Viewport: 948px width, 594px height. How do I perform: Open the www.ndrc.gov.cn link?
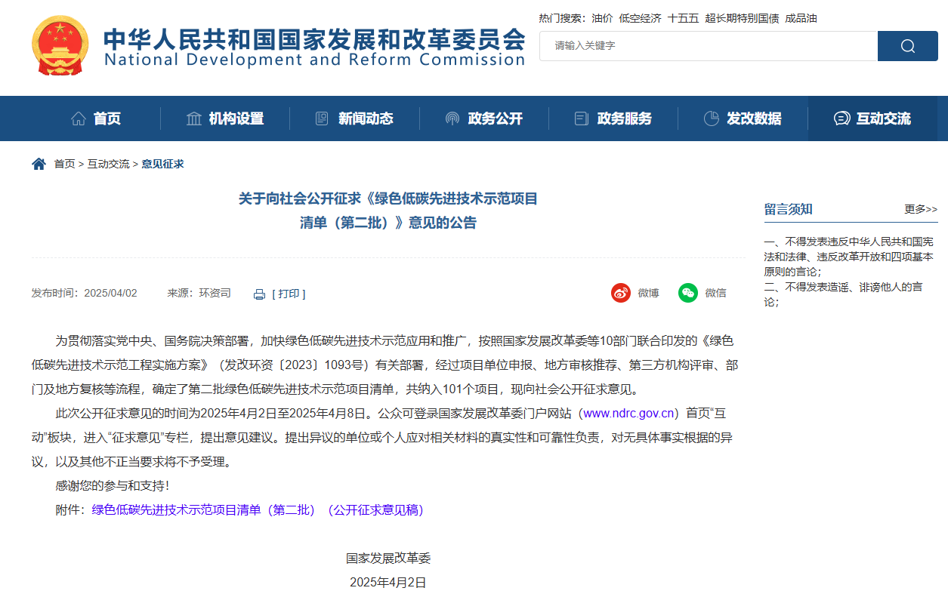coord(628,413)
